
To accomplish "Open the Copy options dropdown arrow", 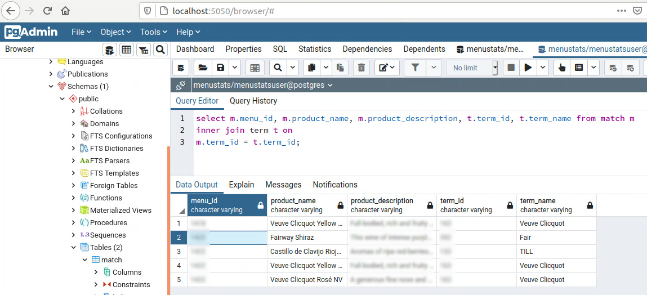I will 326,68.
